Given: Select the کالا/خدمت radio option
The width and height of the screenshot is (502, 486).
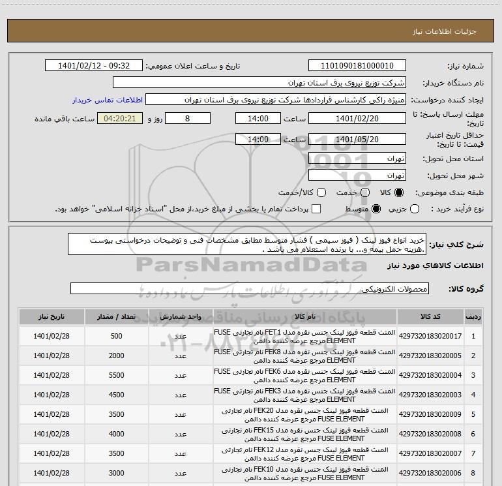Looking at the screenshot, I should point(321,192).
